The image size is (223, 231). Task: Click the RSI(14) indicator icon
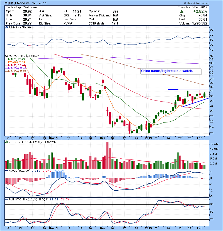click(x=6, y=27)
